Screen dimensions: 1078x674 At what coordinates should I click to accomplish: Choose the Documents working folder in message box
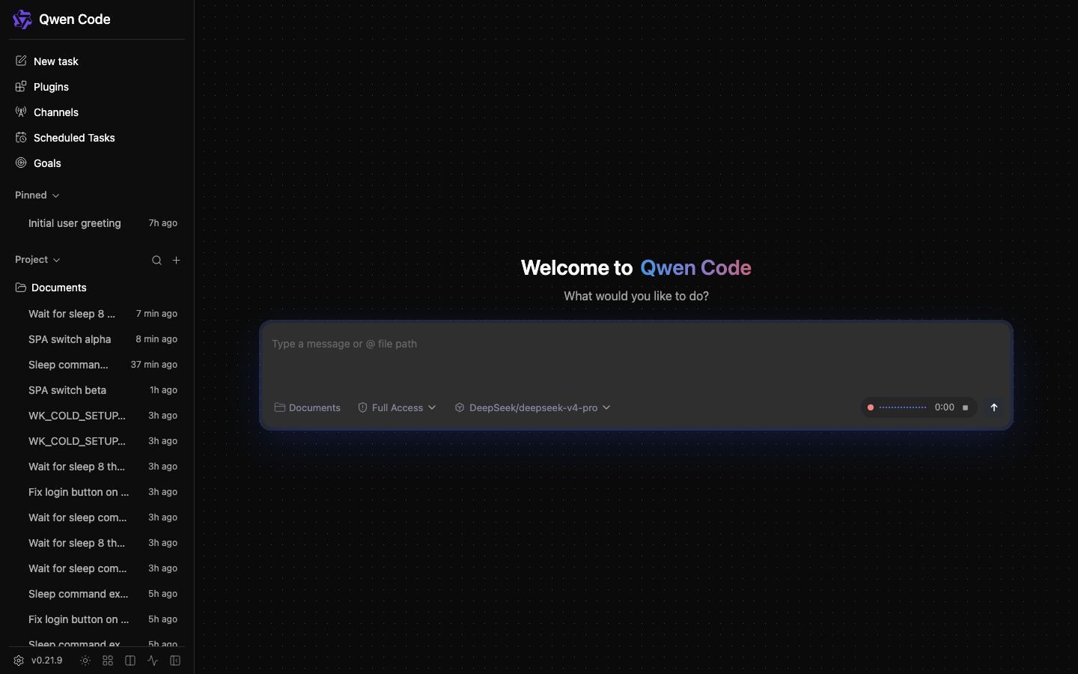coord(308,407)
